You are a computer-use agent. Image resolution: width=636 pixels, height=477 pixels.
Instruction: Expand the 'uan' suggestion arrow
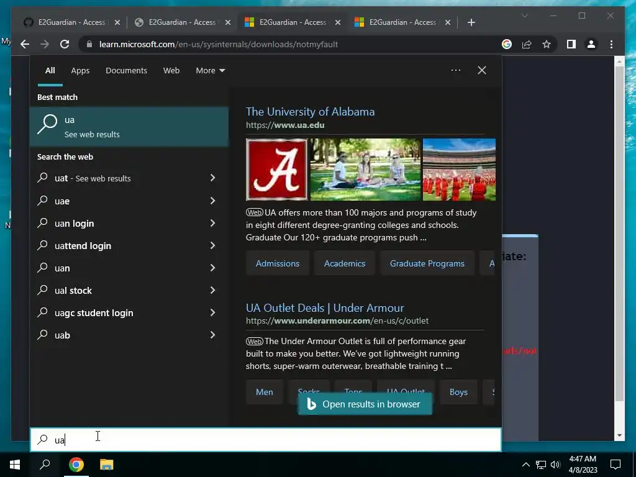coord(212,267)
